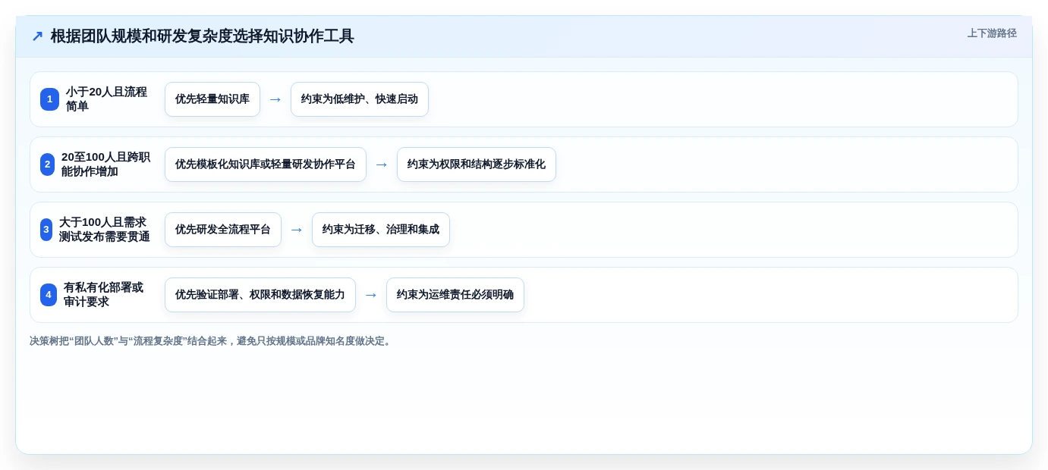Click the 有私有化部署或审计要求 condition
Viewport: 1048px width, 470px height.
tap(103, 295)
